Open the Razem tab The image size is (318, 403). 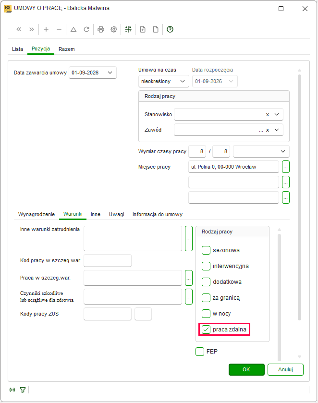coord(67,49)
